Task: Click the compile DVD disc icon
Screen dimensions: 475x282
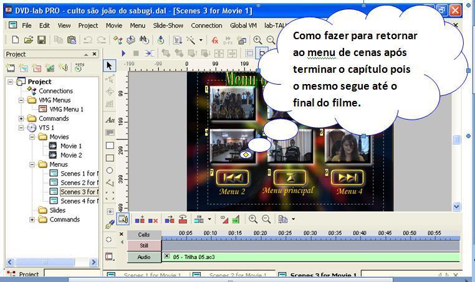Action: 161,40
